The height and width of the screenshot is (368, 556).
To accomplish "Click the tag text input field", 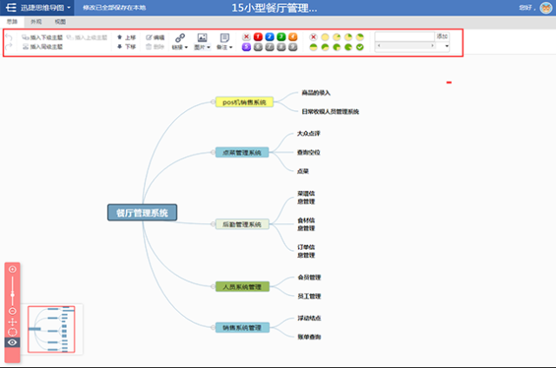I will pyautogui.click(x=405, y=36).
